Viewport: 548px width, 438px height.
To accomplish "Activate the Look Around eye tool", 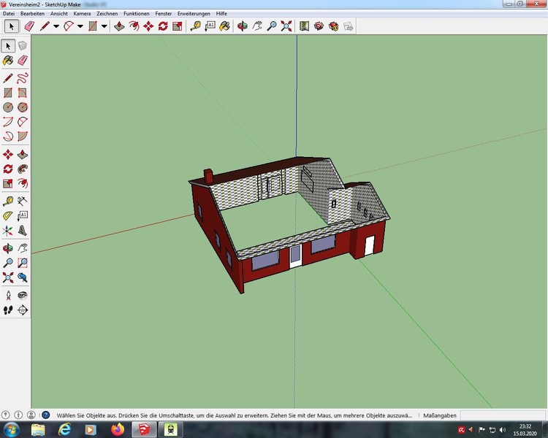I will click(23, 295).
